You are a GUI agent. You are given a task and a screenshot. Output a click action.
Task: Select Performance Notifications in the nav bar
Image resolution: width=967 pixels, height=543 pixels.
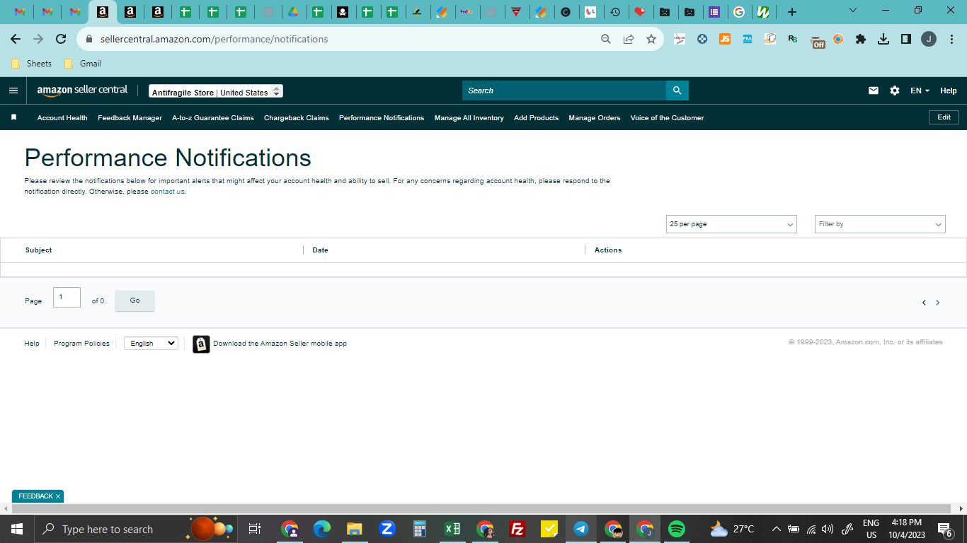tap(382, 118)
